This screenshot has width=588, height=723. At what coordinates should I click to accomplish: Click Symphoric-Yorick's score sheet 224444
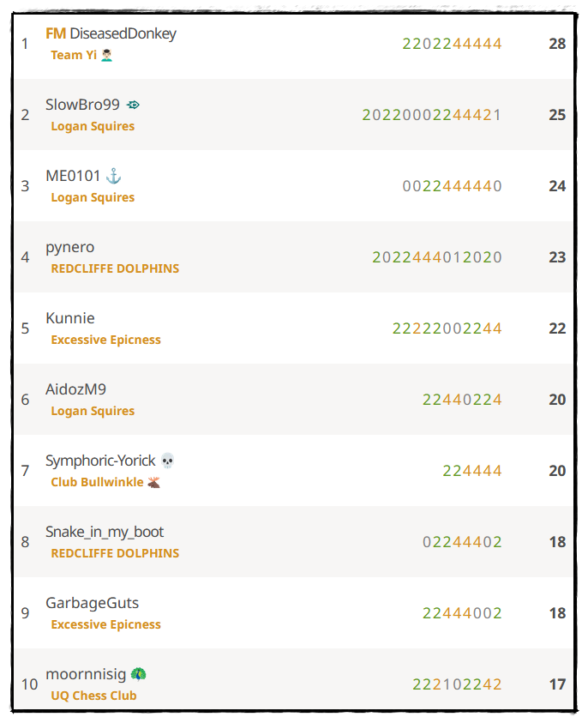click(x=472, y=471)
